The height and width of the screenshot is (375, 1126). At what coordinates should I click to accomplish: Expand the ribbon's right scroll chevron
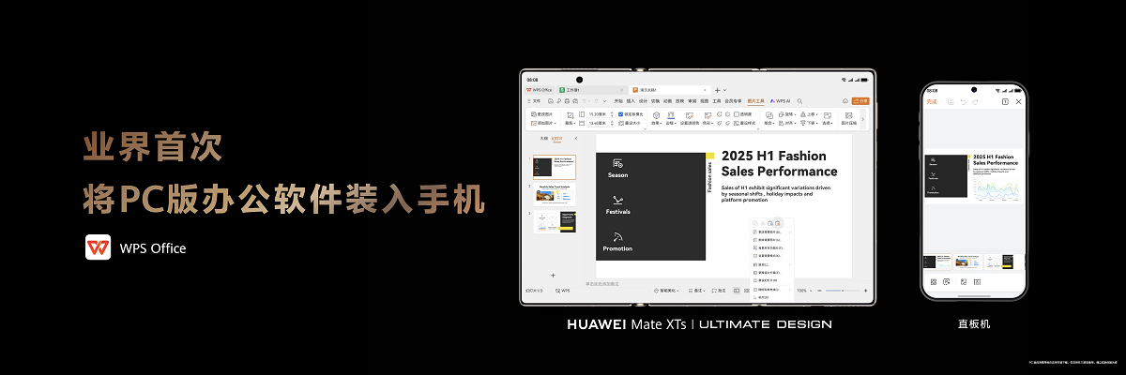coord(863,118)
